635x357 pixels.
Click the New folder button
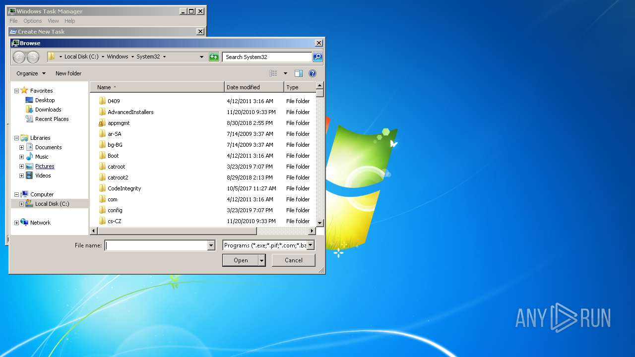(68, 73)
